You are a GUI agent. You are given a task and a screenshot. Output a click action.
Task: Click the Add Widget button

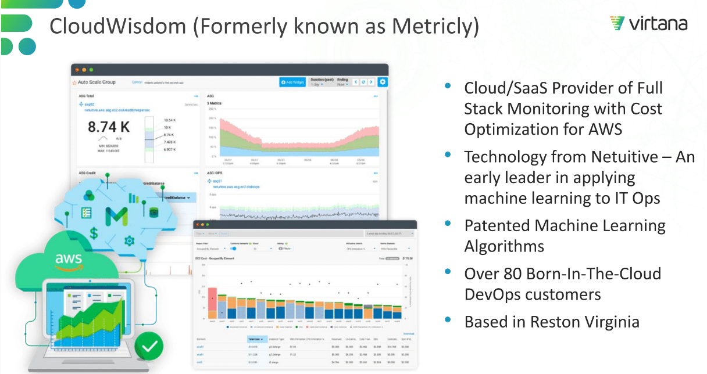(x=292, y=82)
